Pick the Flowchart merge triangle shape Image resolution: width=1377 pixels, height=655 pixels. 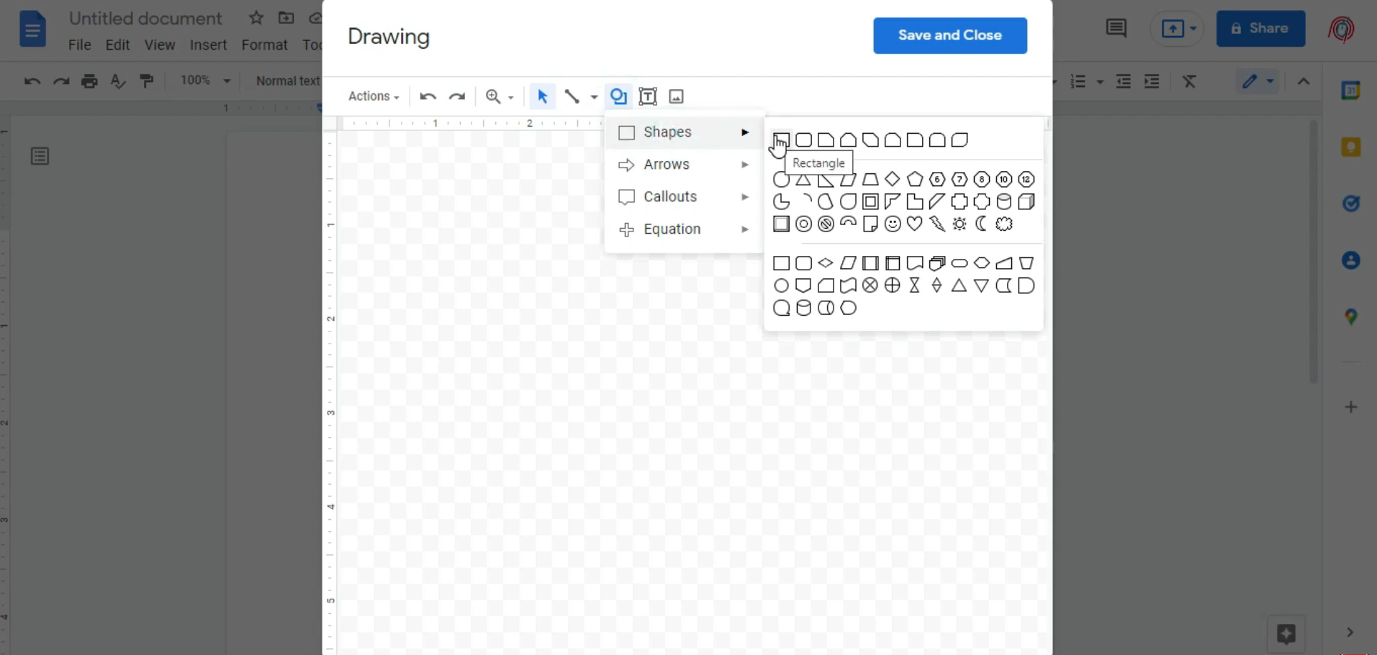coord(982,285)
